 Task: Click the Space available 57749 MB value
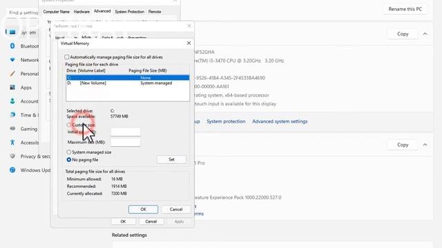[x=119, y=116]
